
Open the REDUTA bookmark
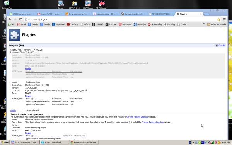coord(111,24)
